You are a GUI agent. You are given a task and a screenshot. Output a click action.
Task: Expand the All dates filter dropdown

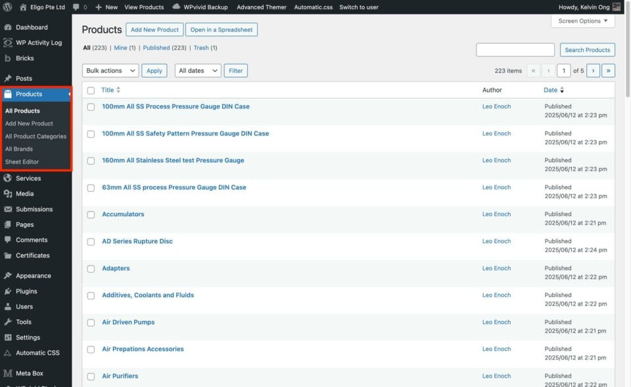coord(197,71)
